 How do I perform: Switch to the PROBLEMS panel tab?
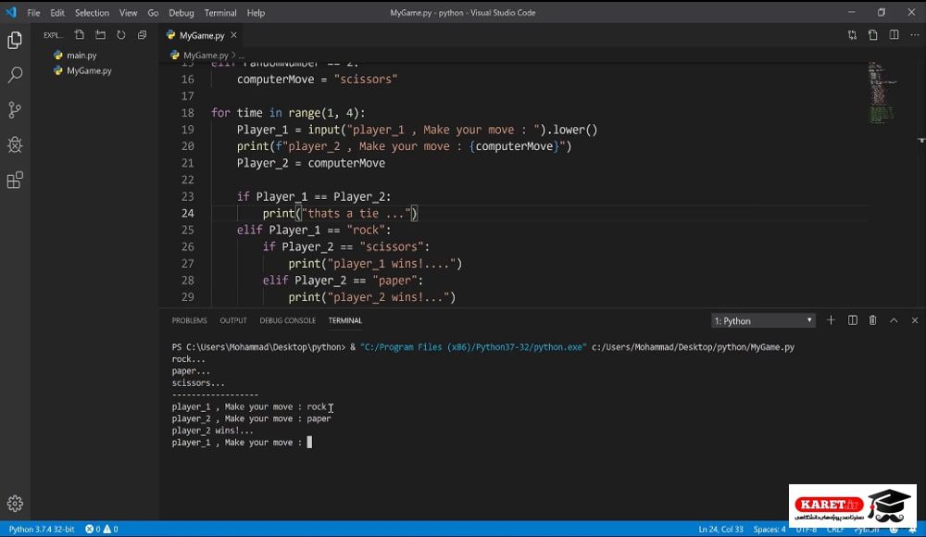click(189, 320)
